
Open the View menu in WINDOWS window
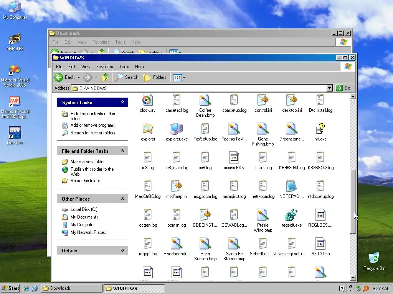click(x=86, y=67)
